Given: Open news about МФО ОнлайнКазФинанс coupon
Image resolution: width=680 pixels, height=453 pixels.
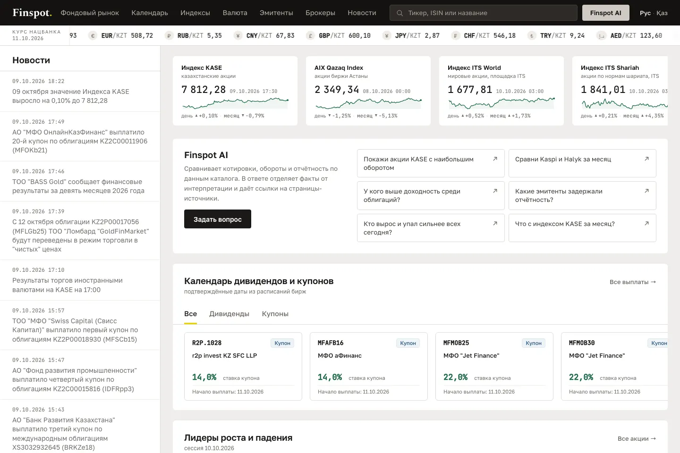Looking at the screenshot, I should tap(80, 136).
